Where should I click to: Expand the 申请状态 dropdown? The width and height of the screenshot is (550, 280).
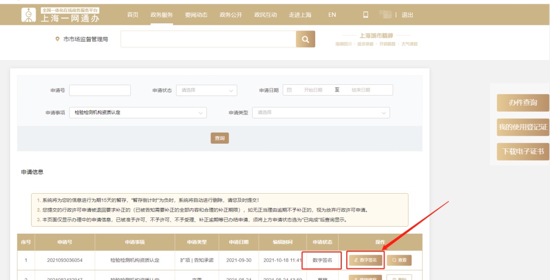(x=206, y=90)
